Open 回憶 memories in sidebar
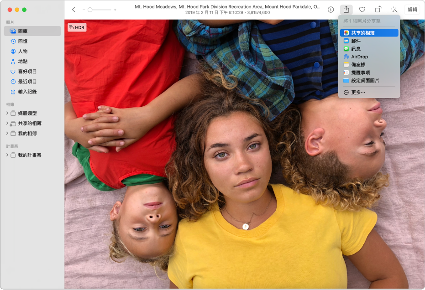Viewport: 425px width, 290px height. 32,41
